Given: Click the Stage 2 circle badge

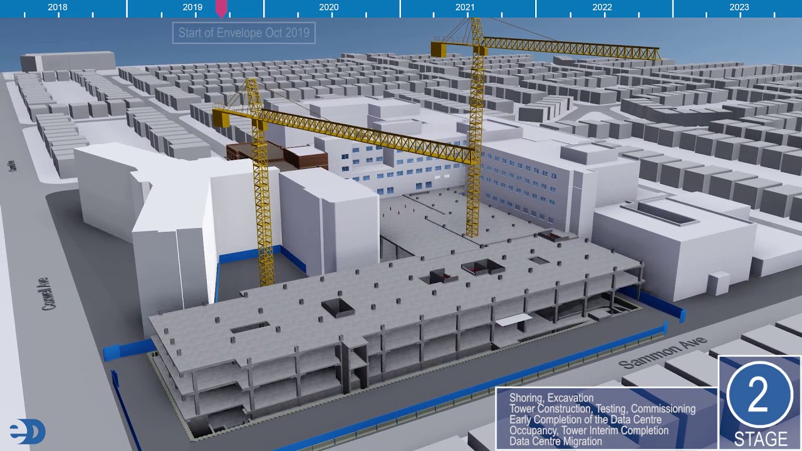Looking at the screenshot, I should click(x=758, y=395).
